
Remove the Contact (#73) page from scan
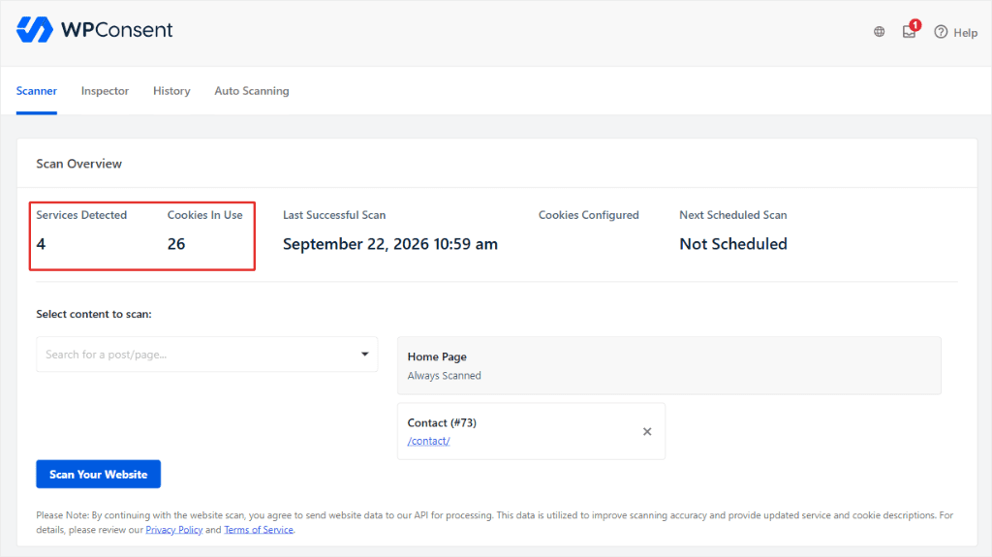(647, 432)
